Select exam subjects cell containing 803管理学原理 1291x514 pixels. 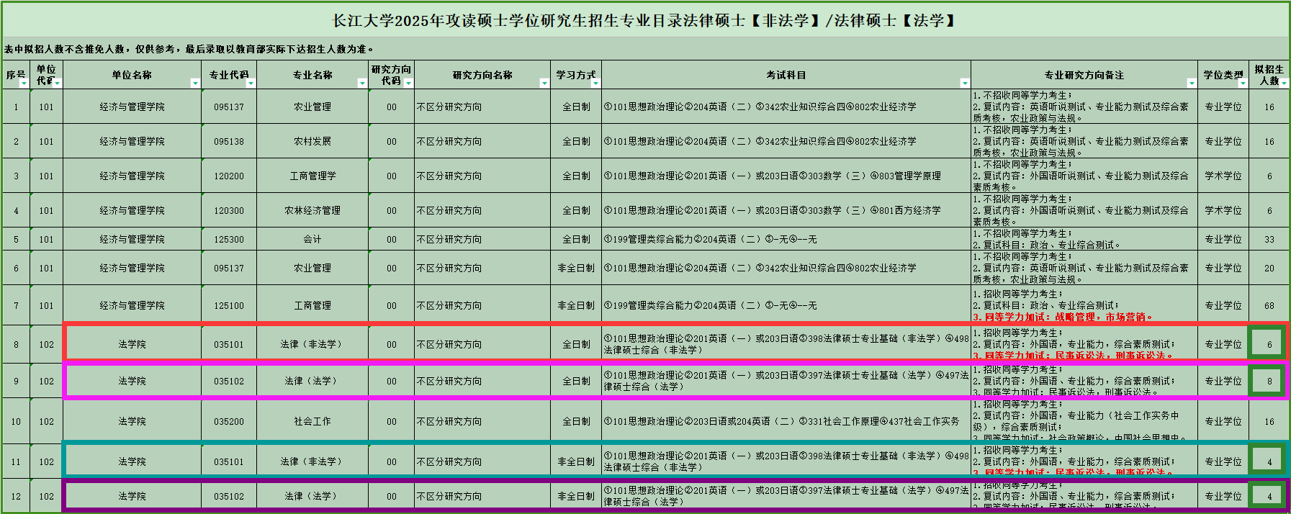(786, 176)
